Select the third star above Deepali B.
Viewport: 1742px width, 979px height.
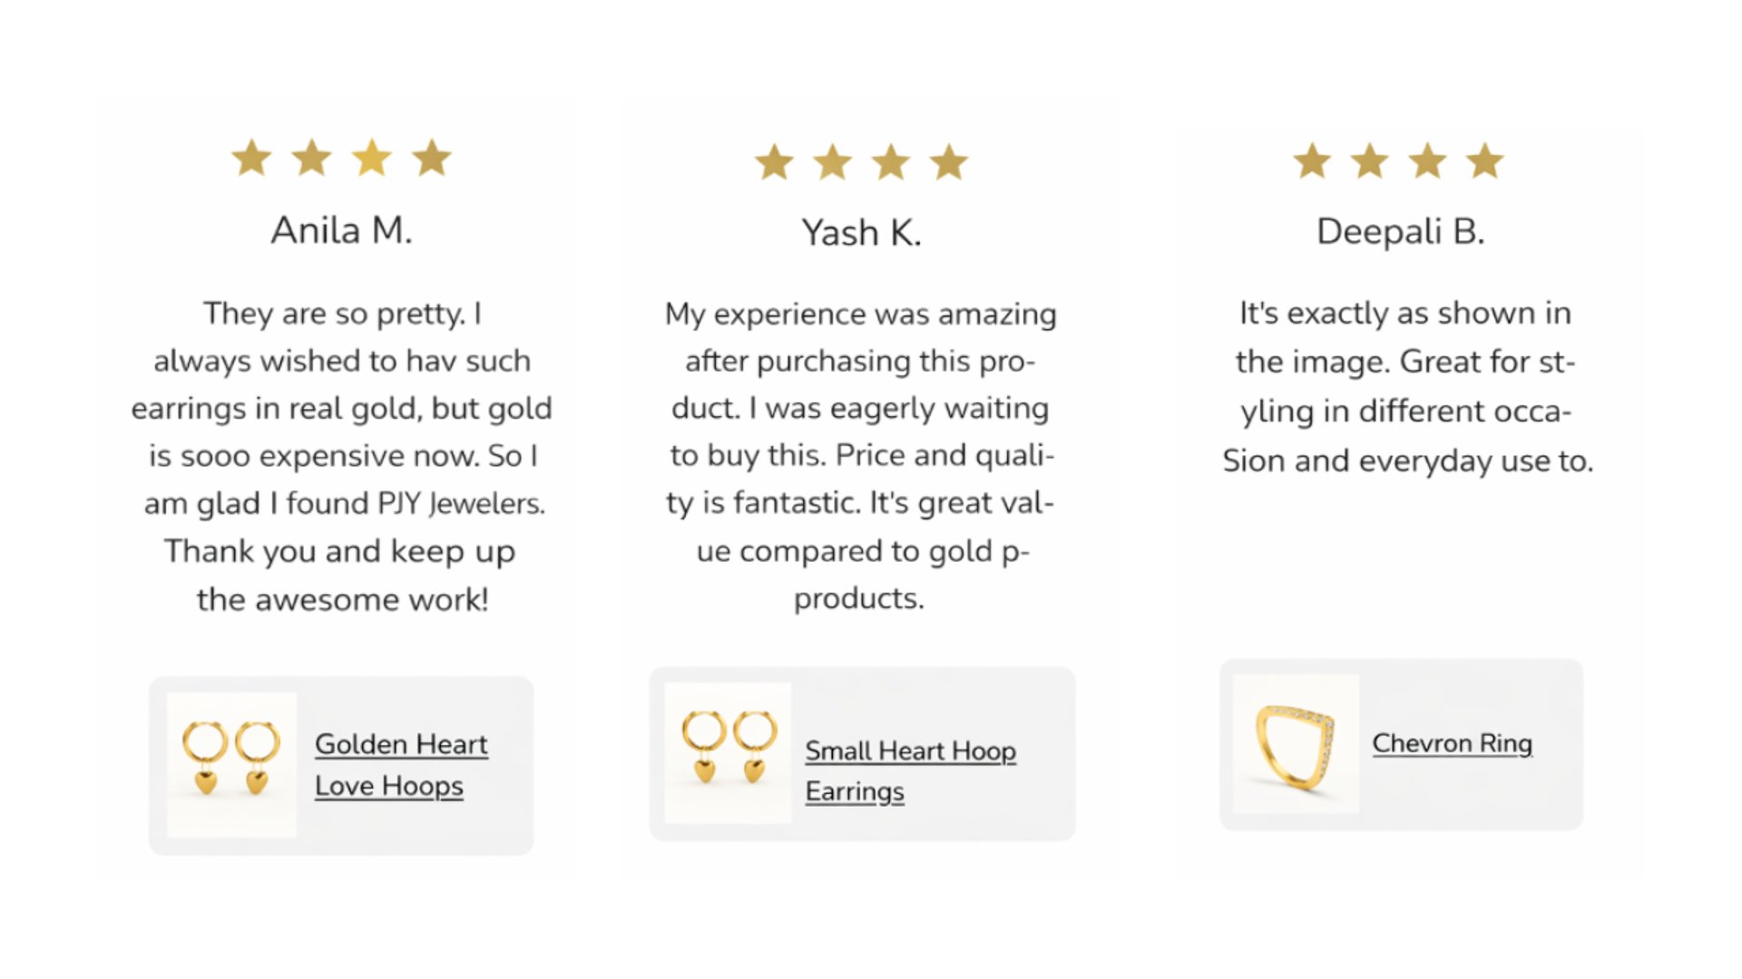tap(1427, 162)
